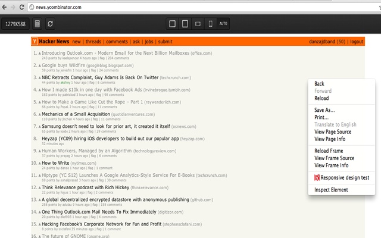Upvote the How to Write story

40,163
